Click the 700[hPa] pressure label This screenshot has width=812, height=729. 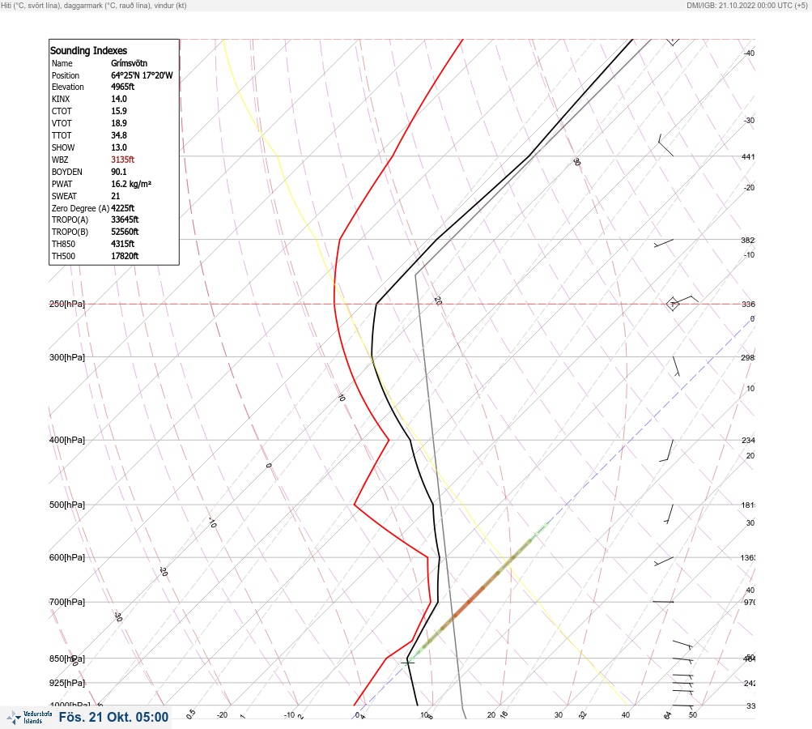coord(67,602)
